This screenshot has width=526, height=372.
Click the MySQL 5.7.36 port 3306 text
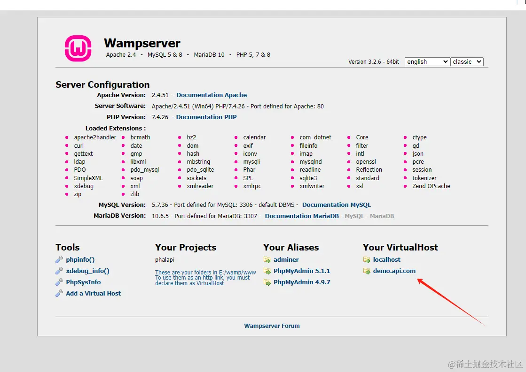click(x=223, y=205)
